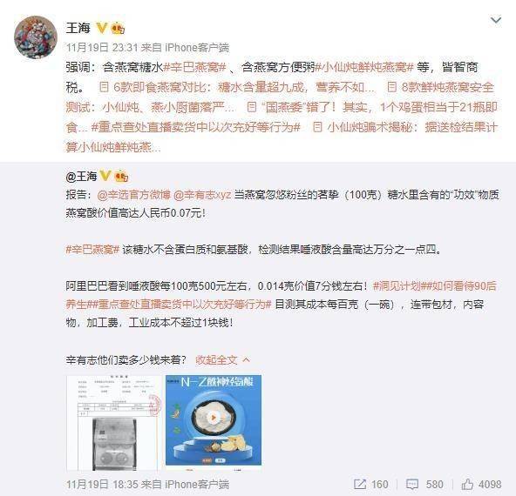Play the video in the blue product thumbnail
Image resolution: width=516 pixels, height=496 pixels.
[214, 418]
